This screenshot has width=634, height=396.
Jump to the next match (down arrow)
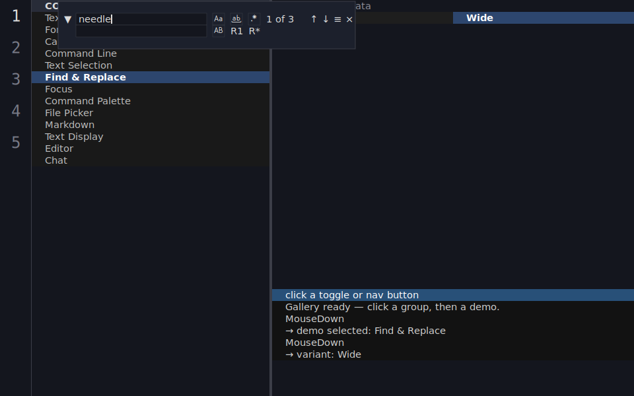326,19
